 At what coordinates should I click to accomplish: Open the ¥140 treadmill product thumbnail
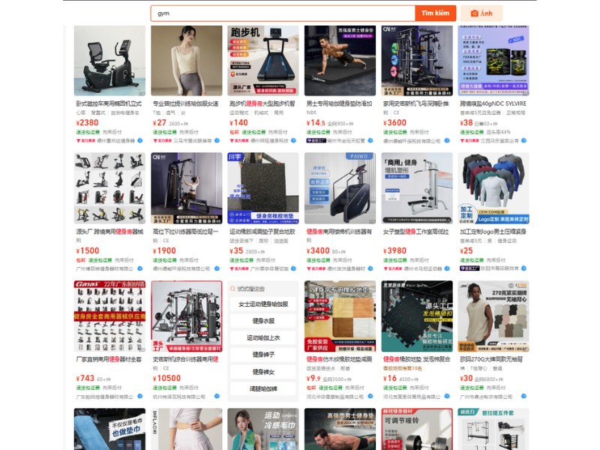click(263, 61)
